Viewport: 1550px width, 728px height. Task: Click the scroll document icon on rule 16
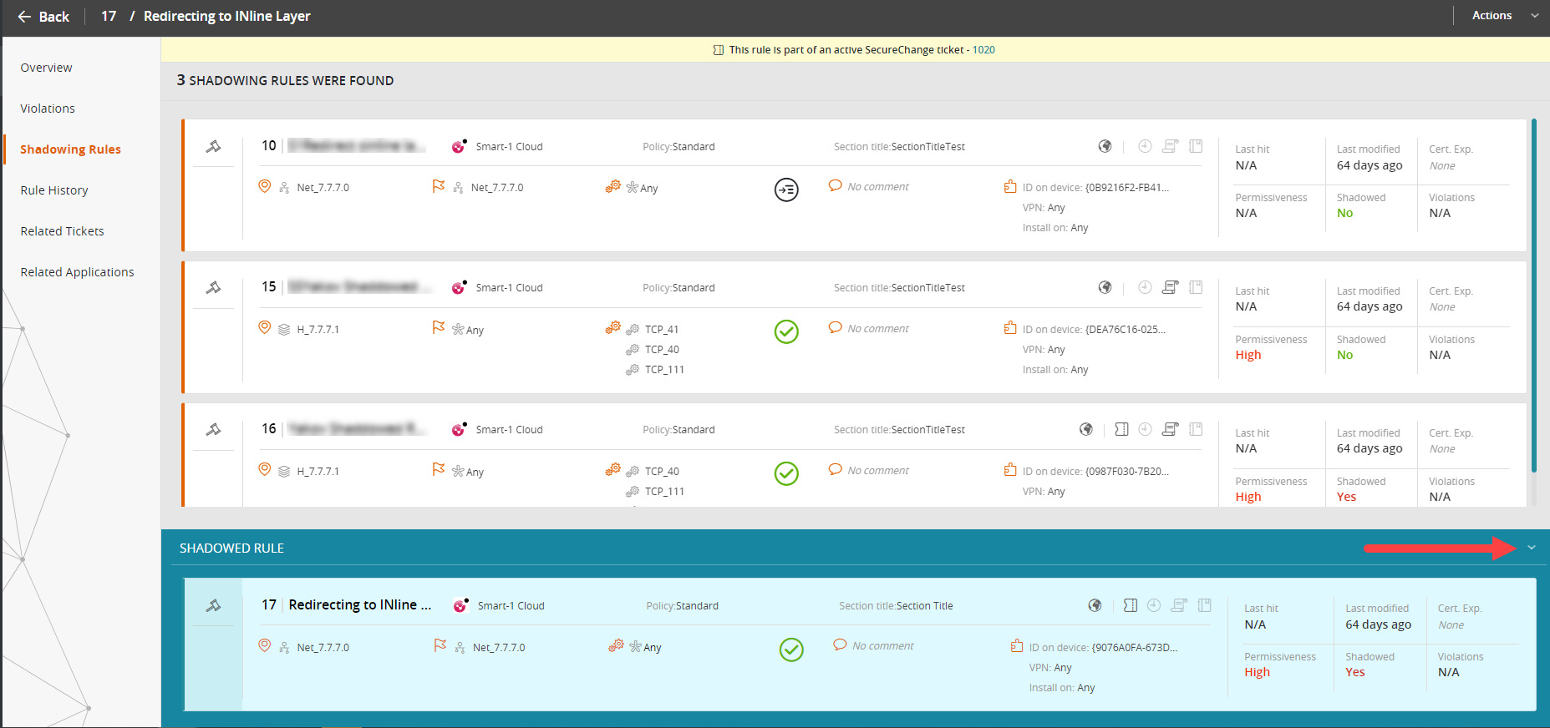(1171, 429)
